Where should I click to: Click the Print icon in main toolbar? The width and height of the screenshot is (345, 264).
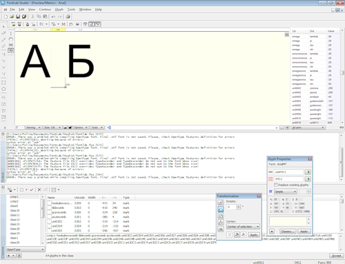(x=68, y=17)
